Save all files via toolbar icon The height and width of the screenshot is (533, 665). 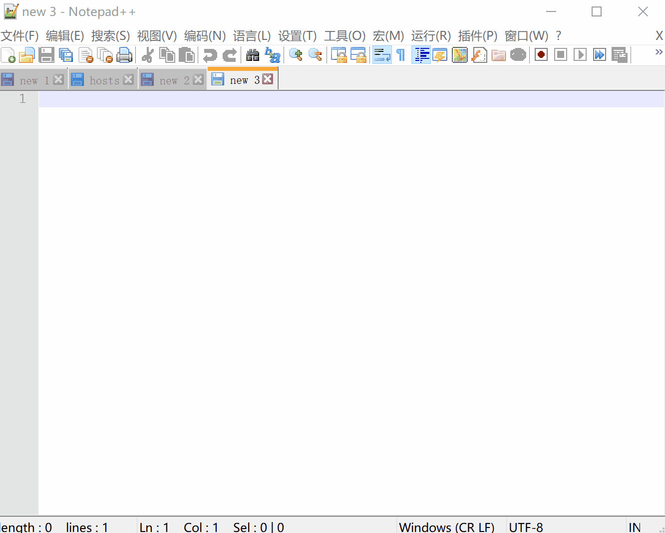coord(65,55)
